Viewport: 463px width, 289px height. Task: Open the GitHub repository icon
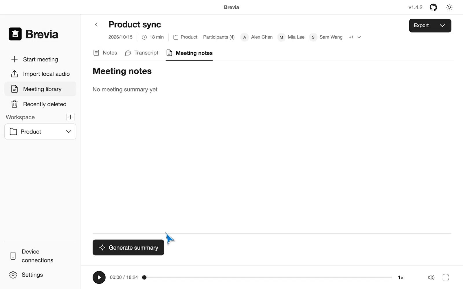coord(433,7)
